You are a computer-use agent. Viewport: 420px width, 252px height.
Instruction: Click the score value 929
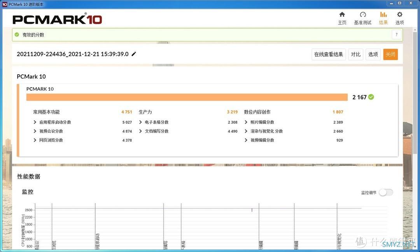pyautogui.click(x=339, y=140)
